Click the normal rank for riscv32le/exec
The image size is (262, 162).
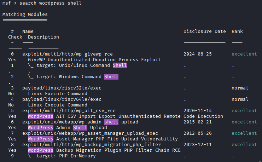coord(240,88)
